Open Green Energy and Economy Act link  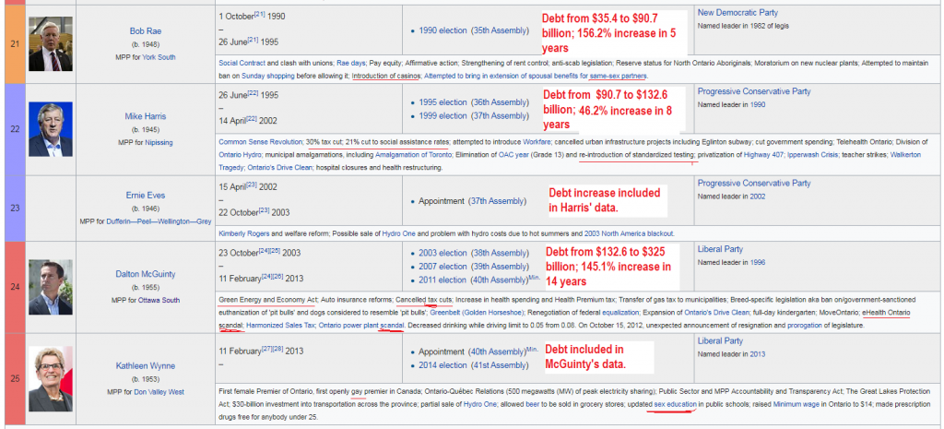click(x=266, y=300)
